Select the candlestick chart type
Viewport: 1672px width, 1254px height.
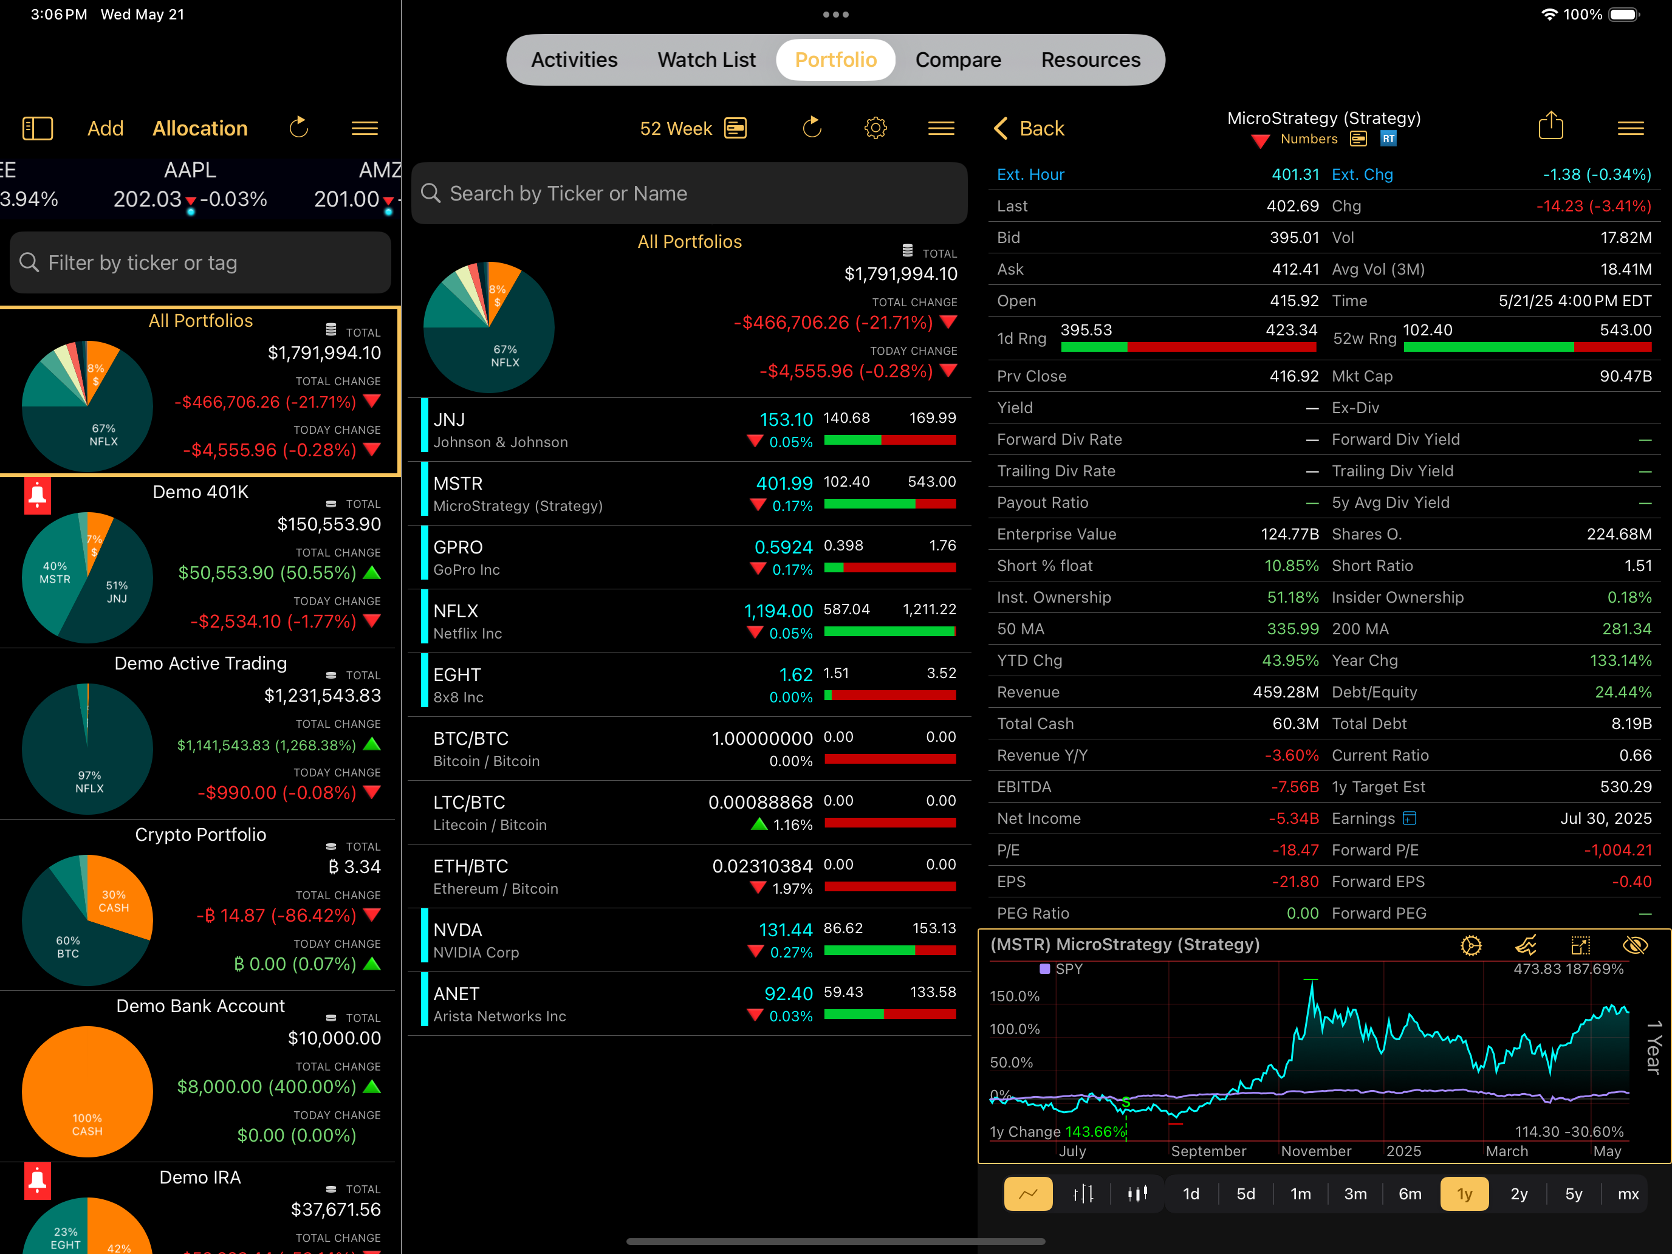tap(1137, 1194)
